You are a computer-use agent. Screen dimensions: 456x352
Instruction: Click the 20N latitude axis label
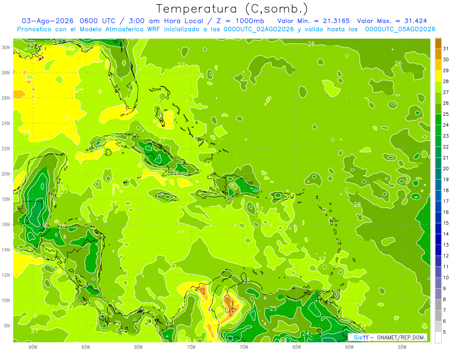tap(6, 174)
